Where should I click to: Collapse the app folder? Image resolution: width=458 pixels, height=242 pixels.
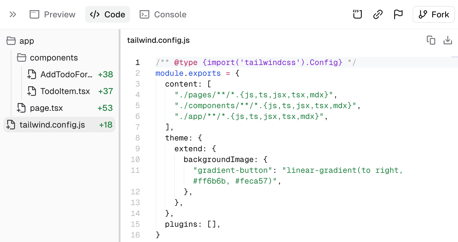pos(26,41)
